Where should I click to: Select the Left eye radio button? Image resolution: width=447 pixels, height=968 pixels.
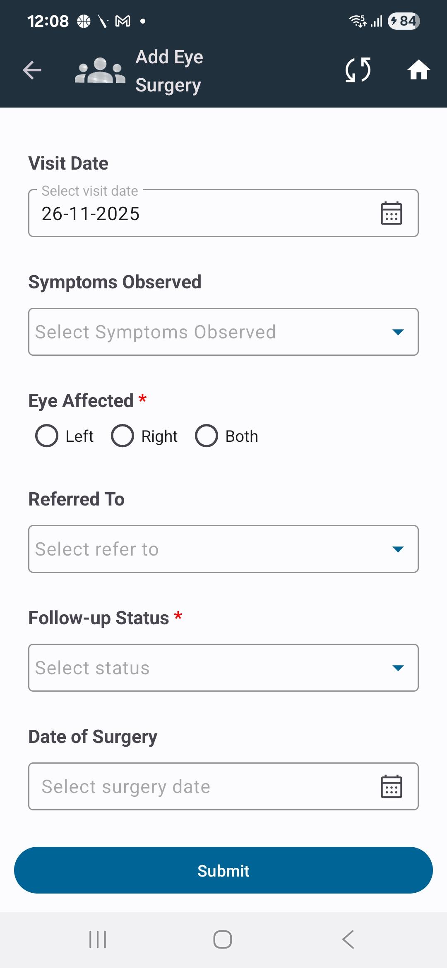click(x=47, y=436)
